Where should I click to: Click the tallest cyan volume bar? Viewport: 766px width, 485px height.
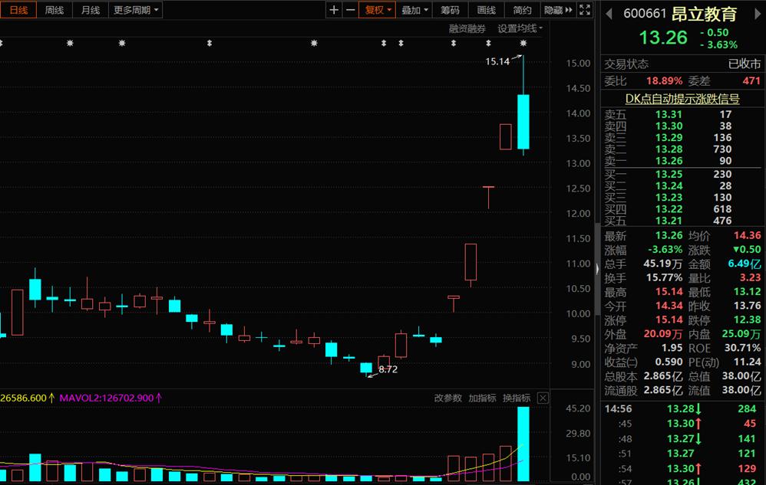pos(523,444)
